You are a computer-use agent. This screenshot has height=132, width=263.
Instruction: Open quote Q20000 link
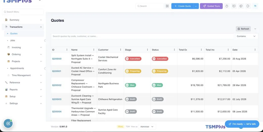tap(57, 59)
